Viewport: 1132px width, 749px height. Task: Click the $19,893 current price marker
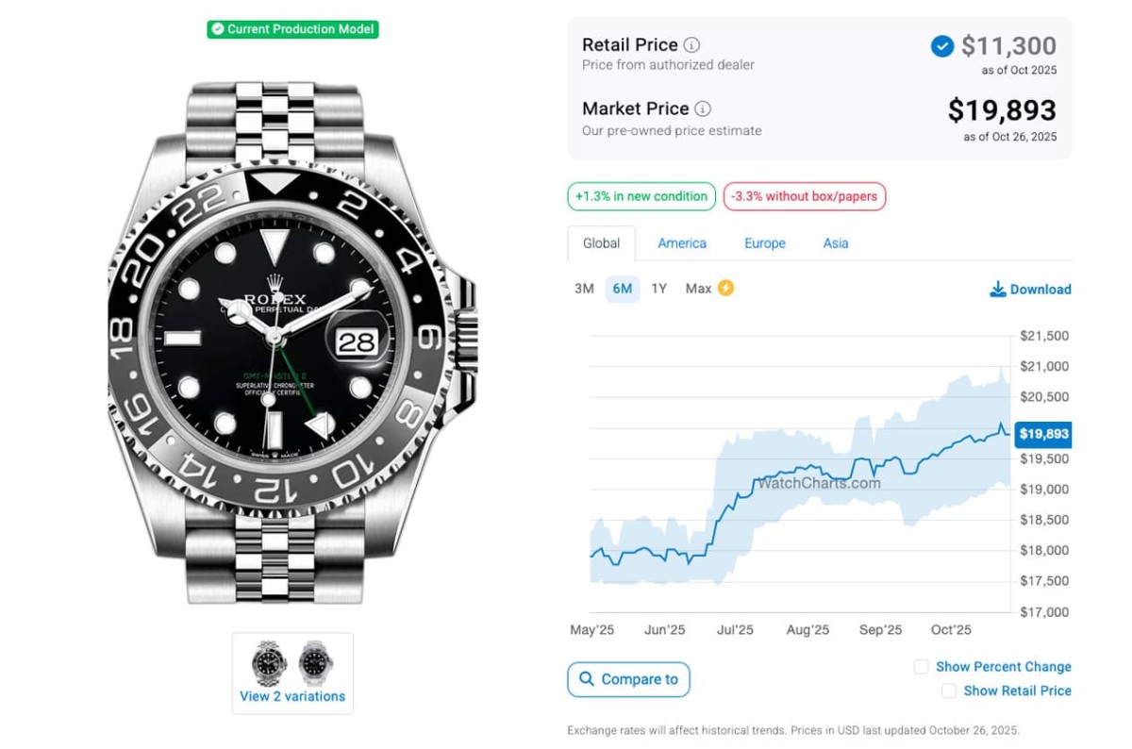(x=1043, y=434)
